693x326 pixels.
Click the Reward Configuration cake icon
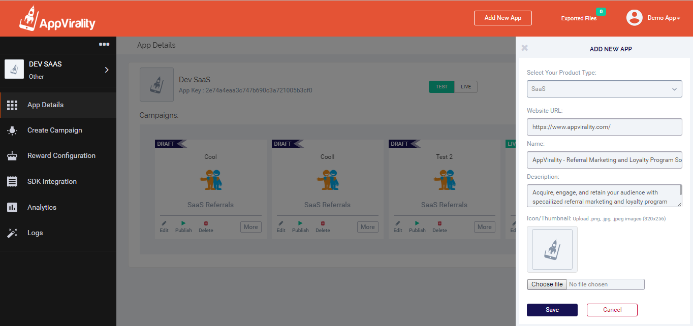[12, 156]
